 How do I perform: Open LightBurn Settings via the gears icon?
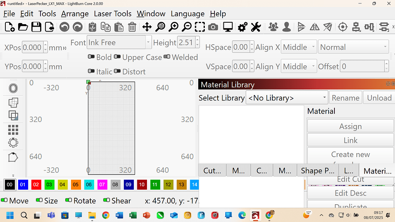tap(242, 27)
